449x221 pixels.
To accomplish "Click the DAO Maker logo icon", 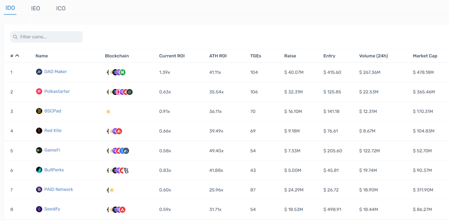I will (39, 72).
